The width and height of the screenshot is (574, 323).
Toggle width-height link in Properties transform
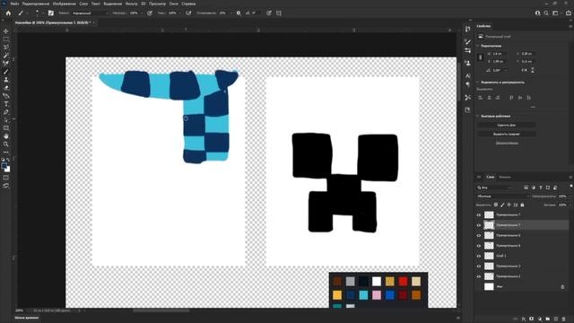pyautogui.click(x=481, y=57)
